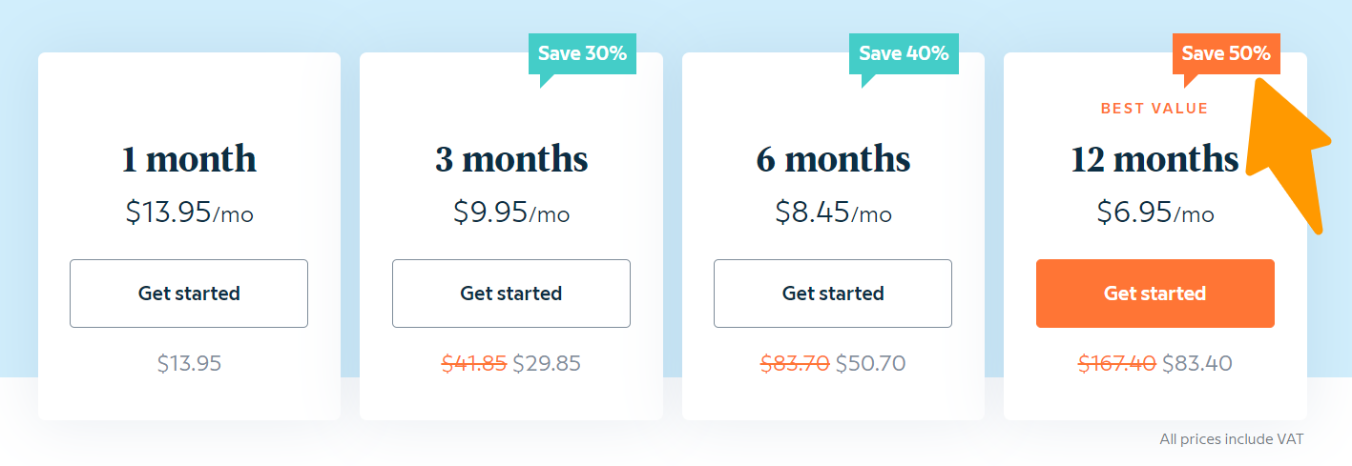Click Get started on 3 months plan
1352x466 pixels.
tap(510, 294)
